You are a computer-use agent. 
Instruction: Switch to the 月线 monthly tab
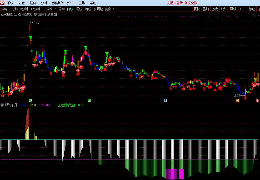[88, 9]
